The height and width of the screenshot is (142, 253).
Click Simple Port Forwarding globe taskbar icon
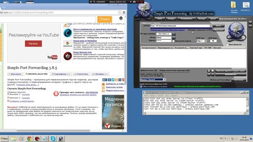(x=61, y=138)
